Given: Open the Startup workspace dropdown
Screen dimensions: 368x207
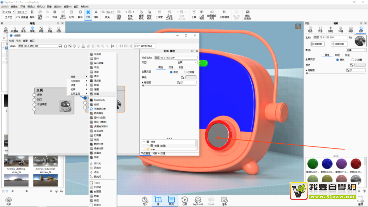Looking at the screenshot, I should click(x=9, y=12).
